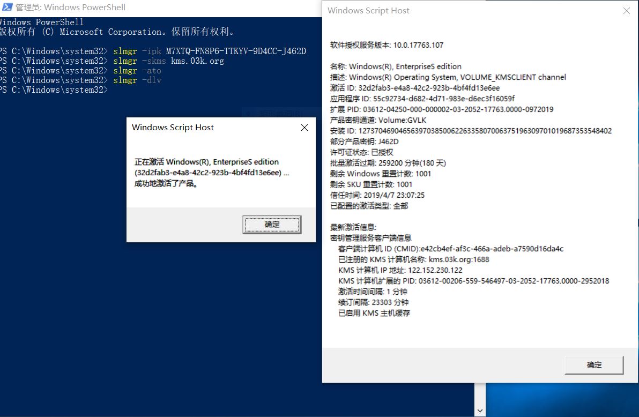
Task: Click the 续订间隔 23303 分钟 line
Action: click(x=373, y=302)
